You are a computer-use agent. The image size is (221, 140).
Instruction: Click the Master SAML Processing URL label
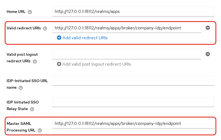click(x=21, y=127)
